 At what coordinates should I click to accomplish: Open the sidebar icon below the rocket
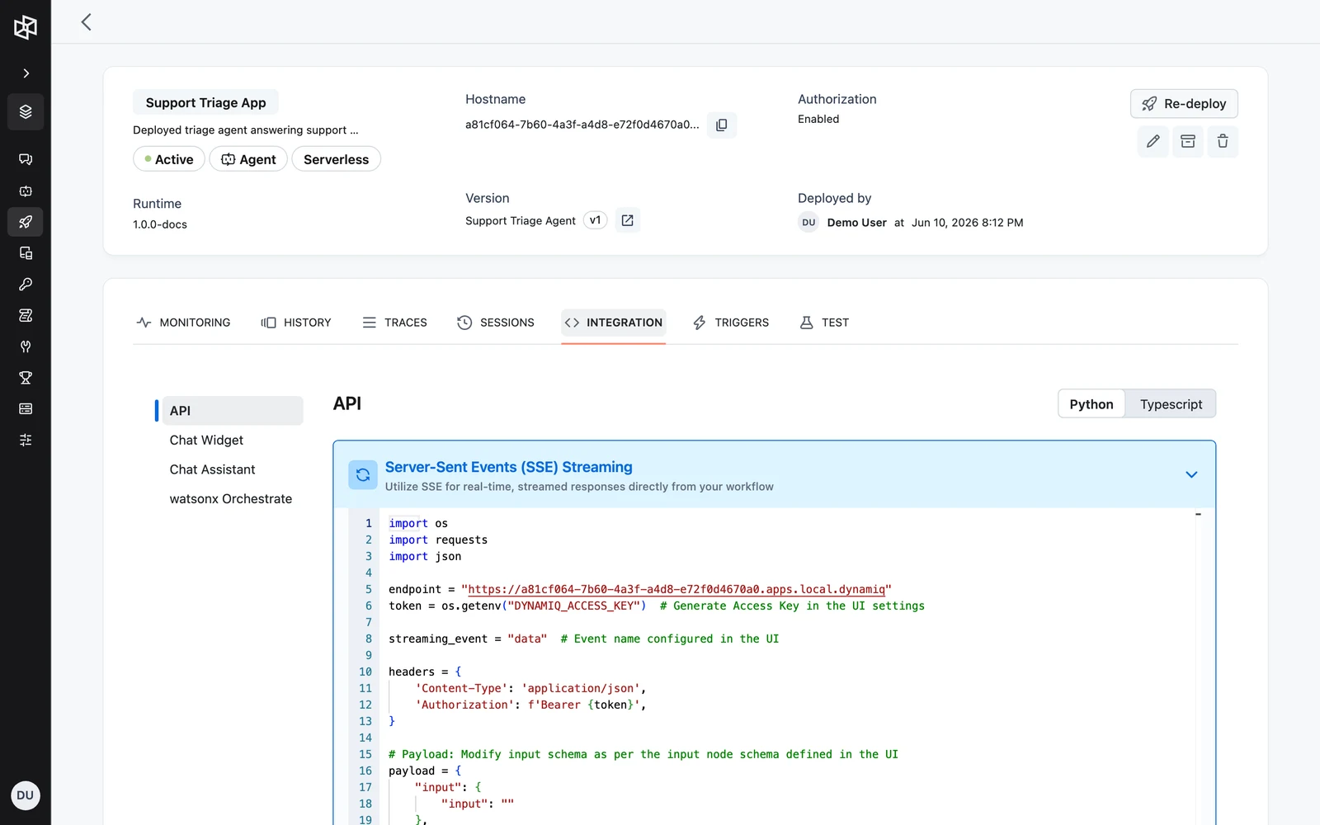26,253
